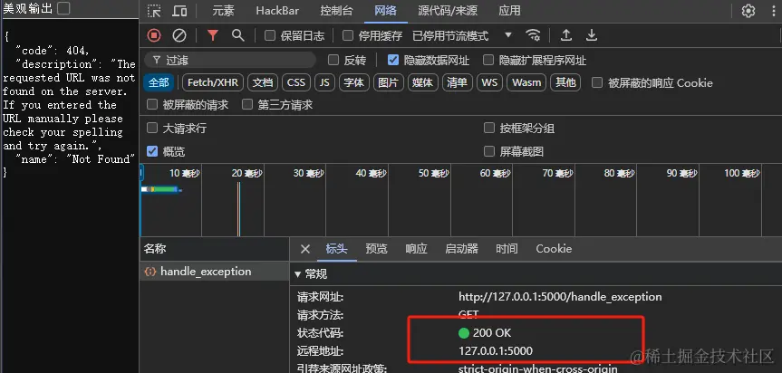Image resolution: width=782 pixels, height=373 pixels.
Task: Filter by 清单 requests
Action: point(457,82)
